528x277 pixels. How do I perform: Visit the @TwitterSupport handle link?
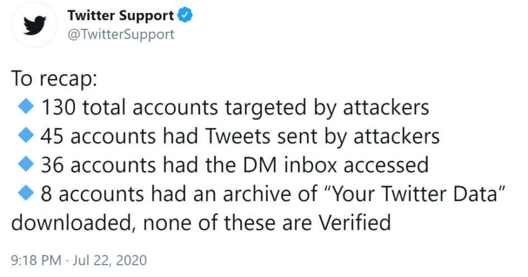point(121,34)
